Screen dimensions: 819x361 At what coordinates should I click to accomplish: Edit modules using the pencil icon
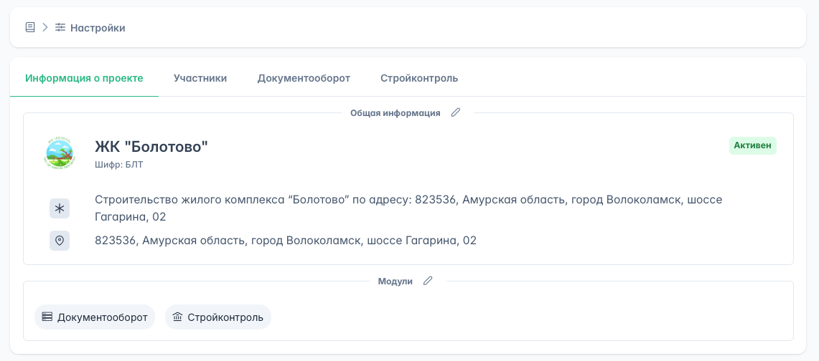click(428, 281)
